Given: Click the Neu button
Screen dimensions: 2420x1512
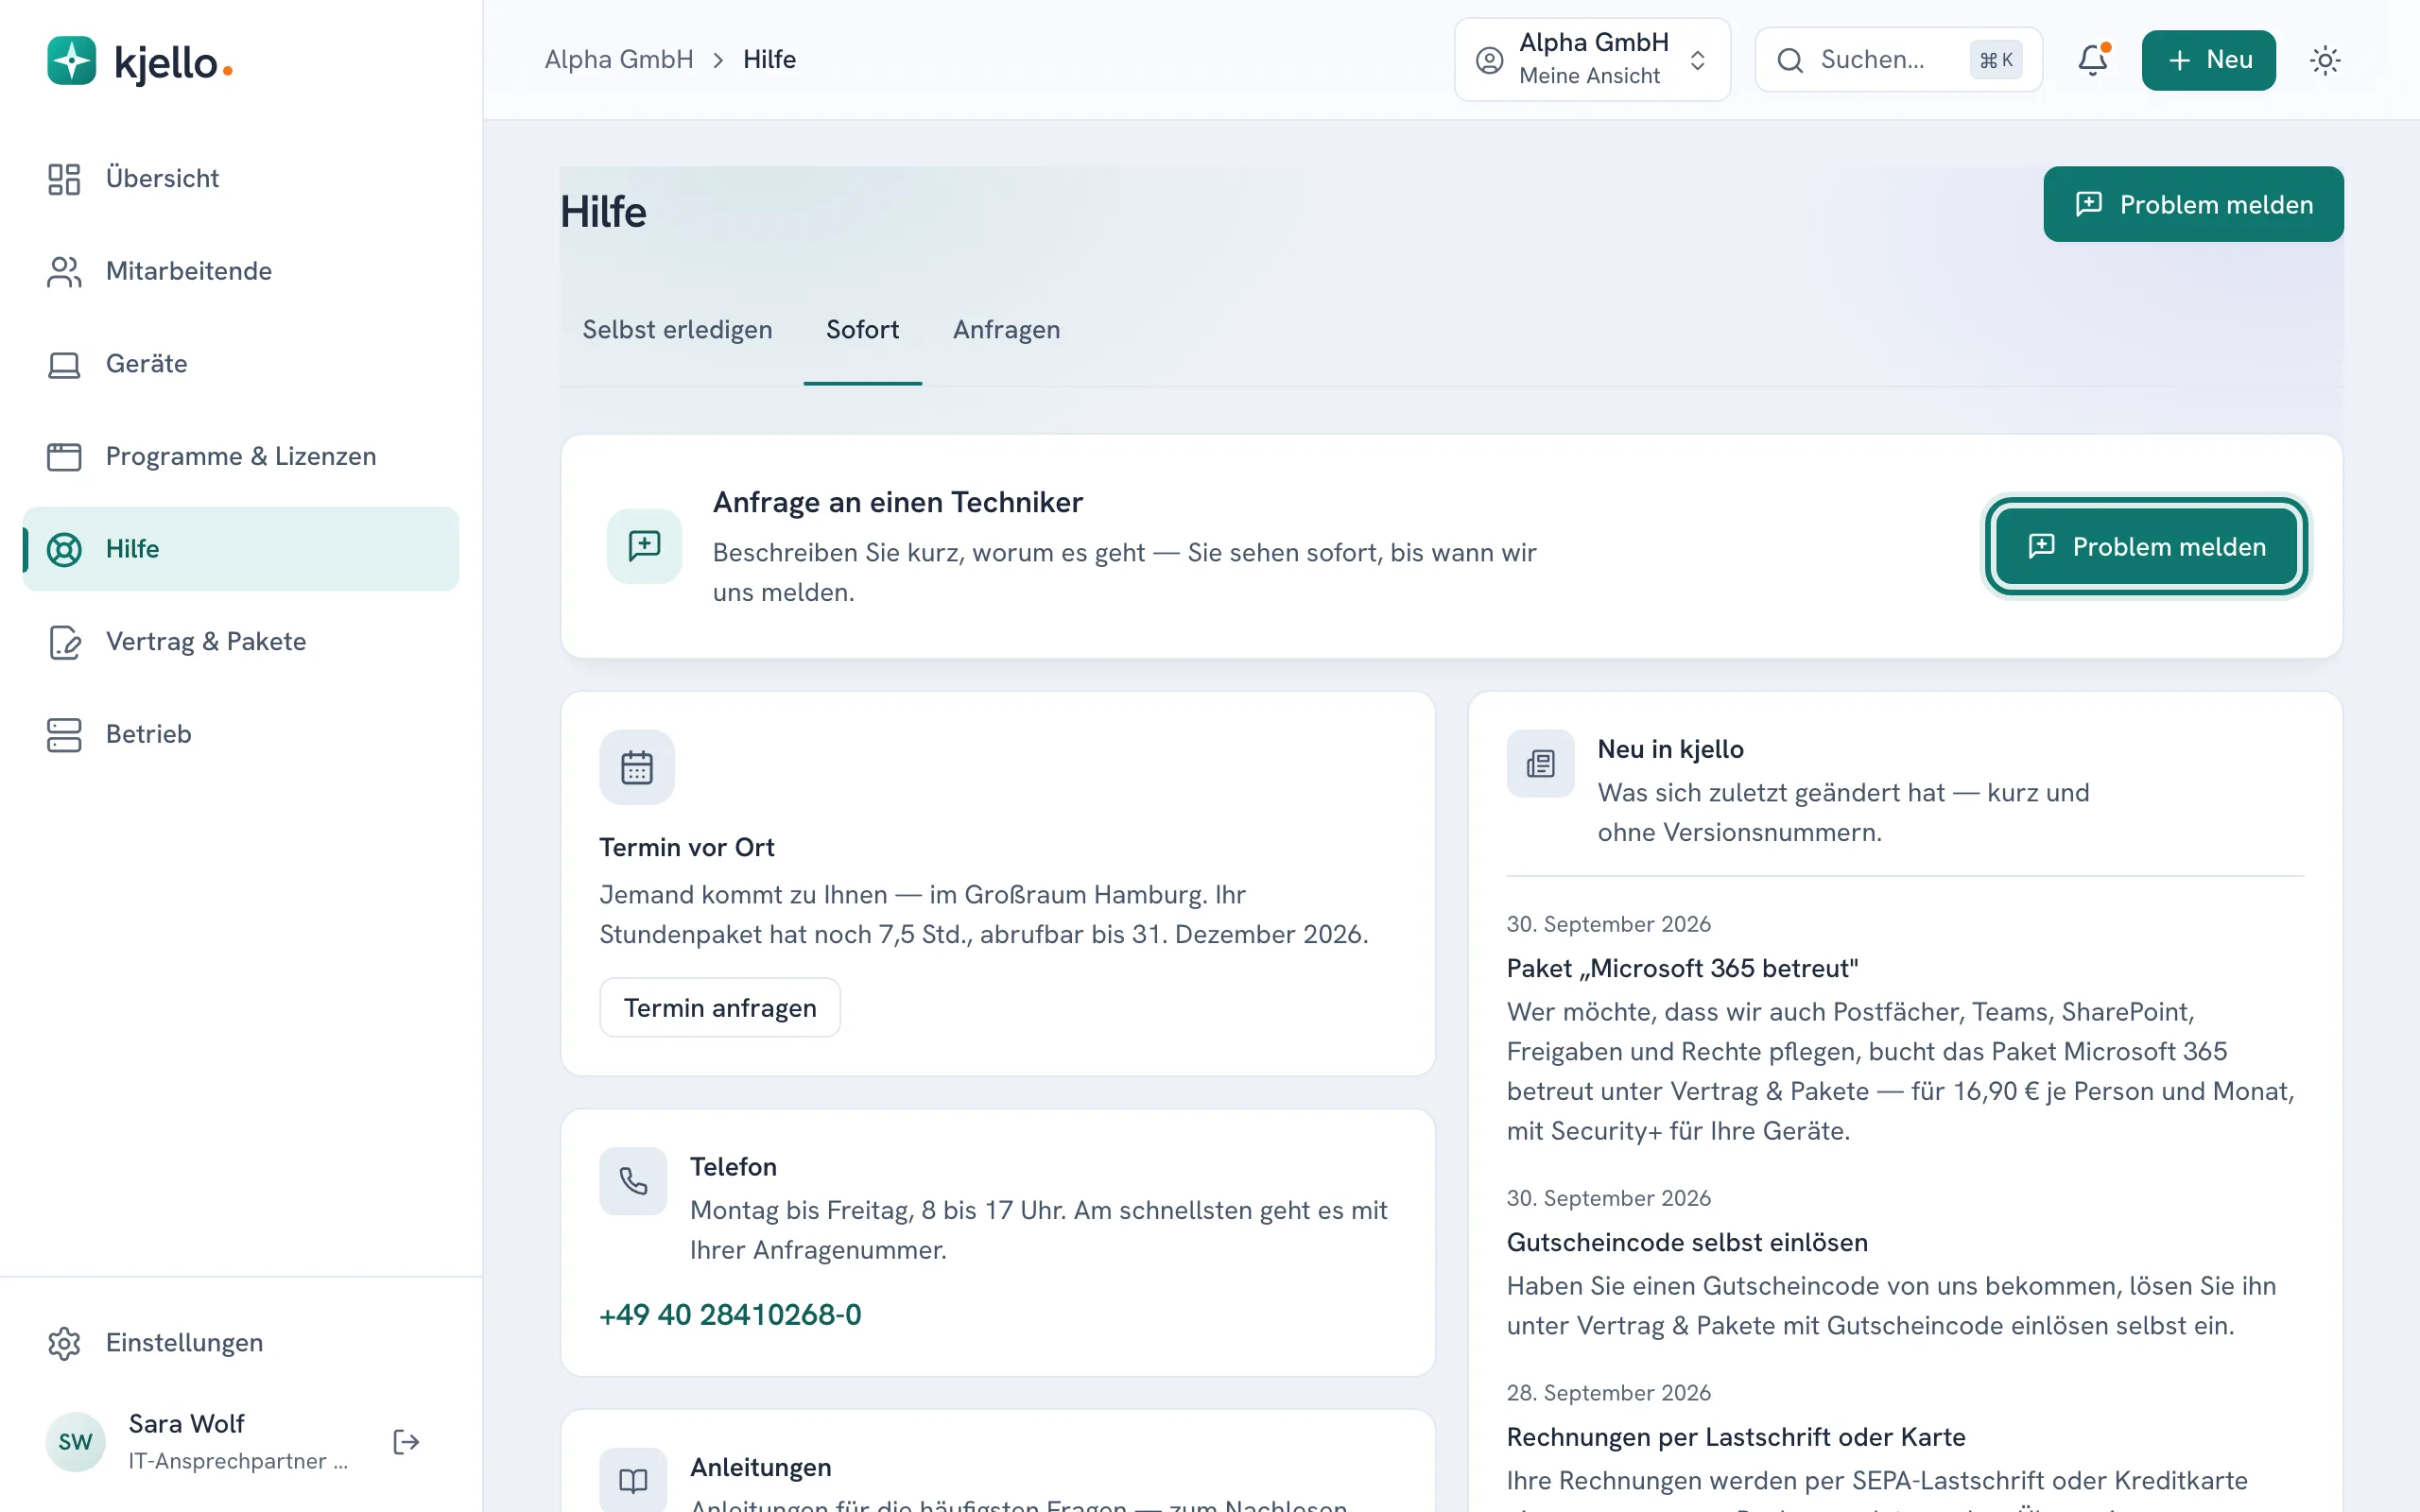Looking at the screenshot, I should [x=2208, y=60].
